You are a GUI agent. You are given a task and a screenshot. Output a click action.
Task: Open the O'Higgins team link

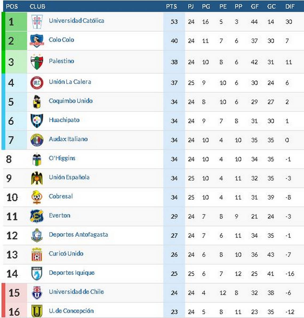[62, 158]
